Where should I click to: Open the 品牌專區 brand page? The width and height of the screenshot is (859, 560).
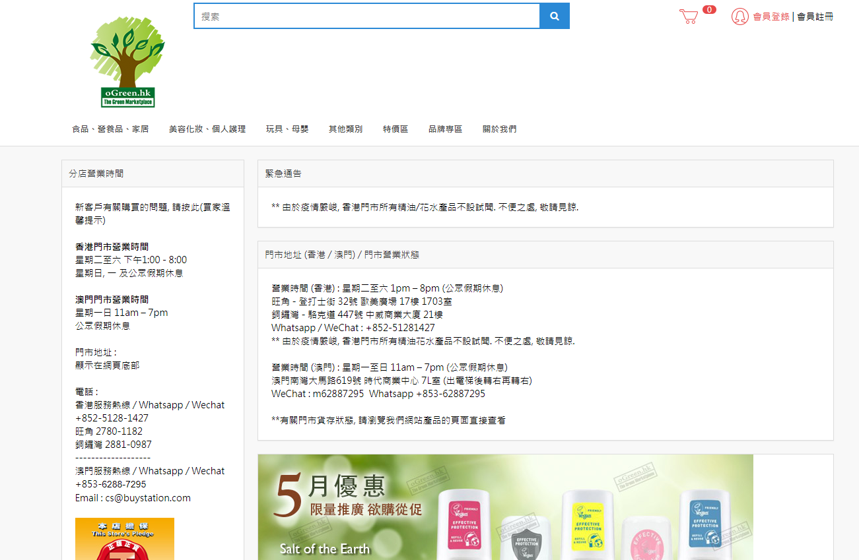pyautogui.click(x=445, y=129)
